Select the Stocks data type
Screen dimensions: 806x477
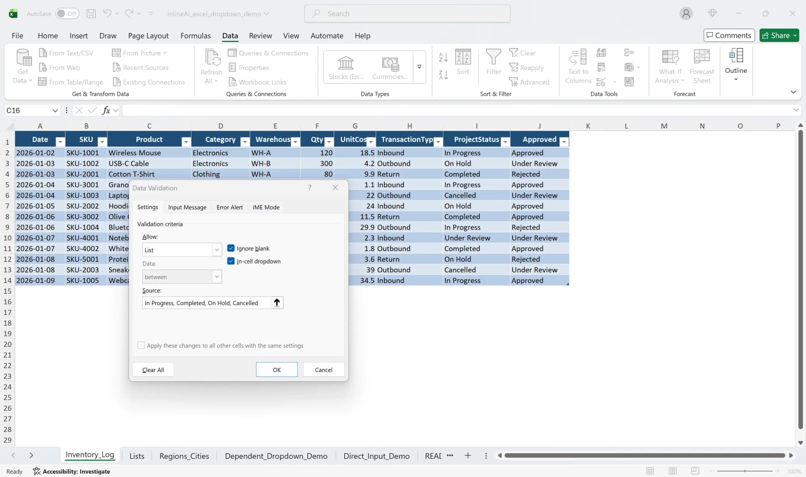click(345, 66)
